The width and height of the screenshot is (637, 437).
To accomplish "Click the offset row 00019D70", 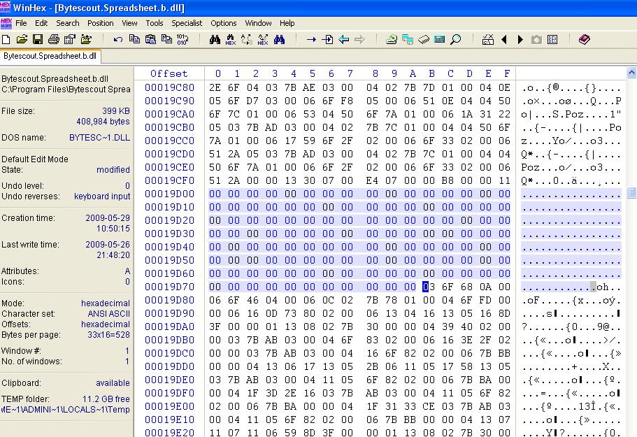I will pos(169,287).
